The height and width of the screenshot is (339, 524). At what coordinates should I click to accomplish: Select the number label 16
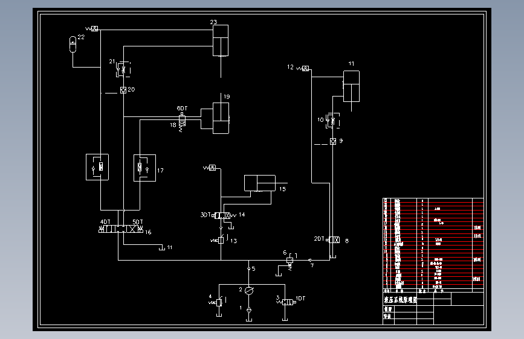(148, 232)
